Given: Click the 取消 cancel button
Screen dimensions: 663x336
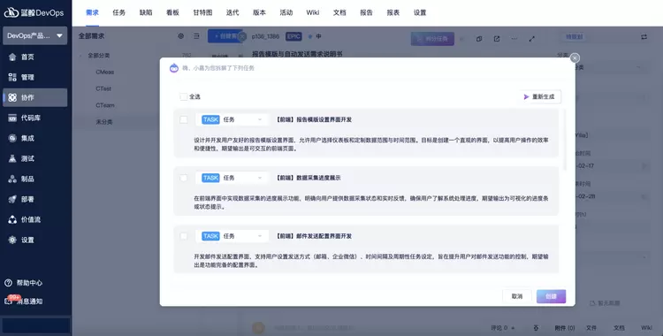Looking at the screenshot, I should 517,296.
